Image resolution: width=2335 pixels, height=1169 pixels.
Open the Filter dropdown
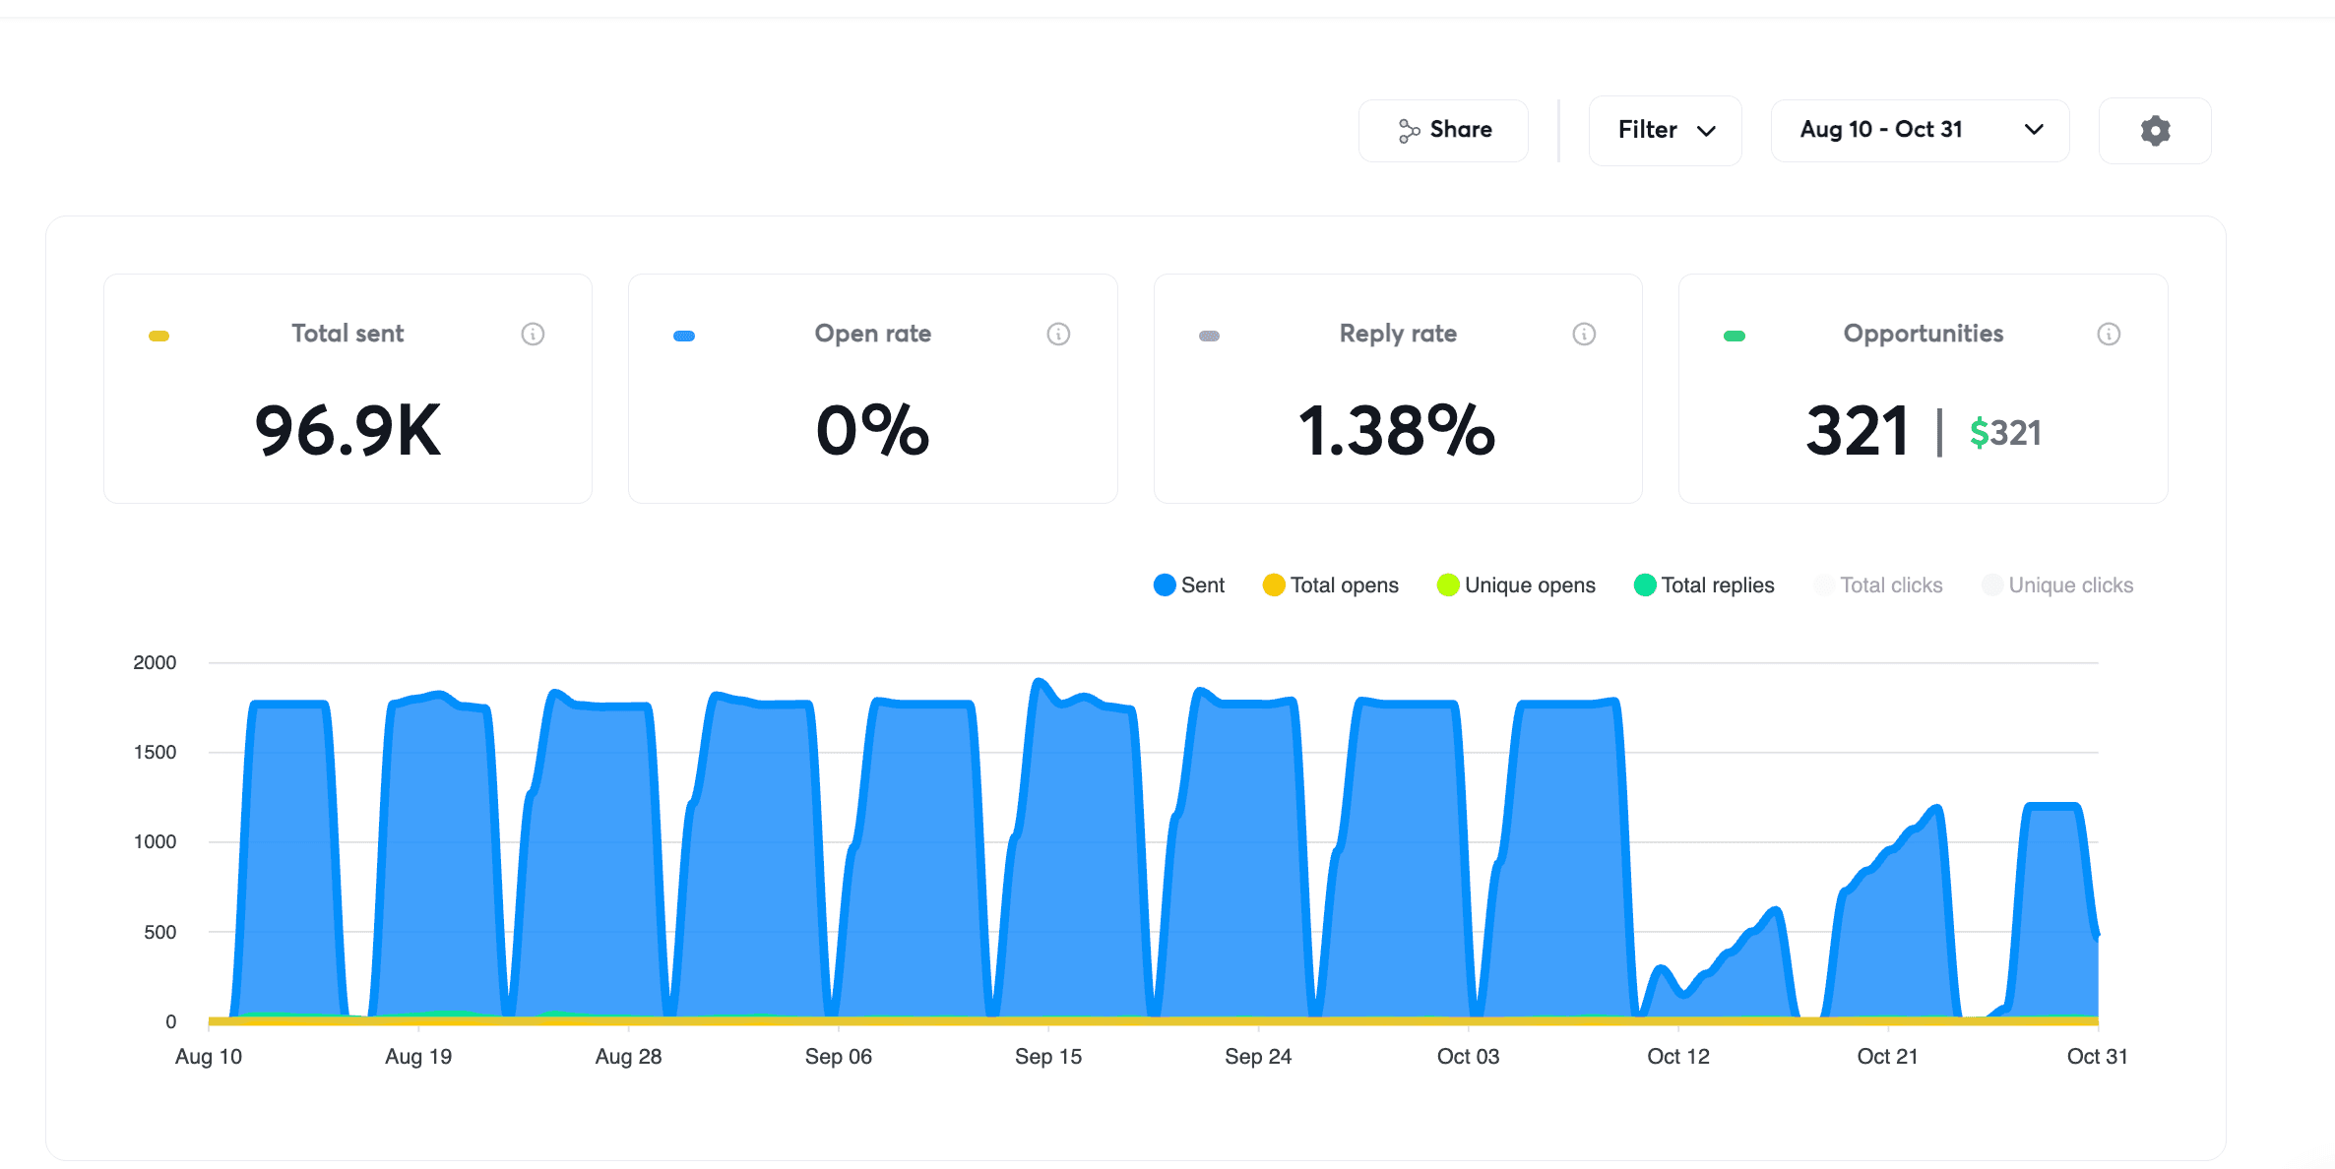click(1666, 130)
